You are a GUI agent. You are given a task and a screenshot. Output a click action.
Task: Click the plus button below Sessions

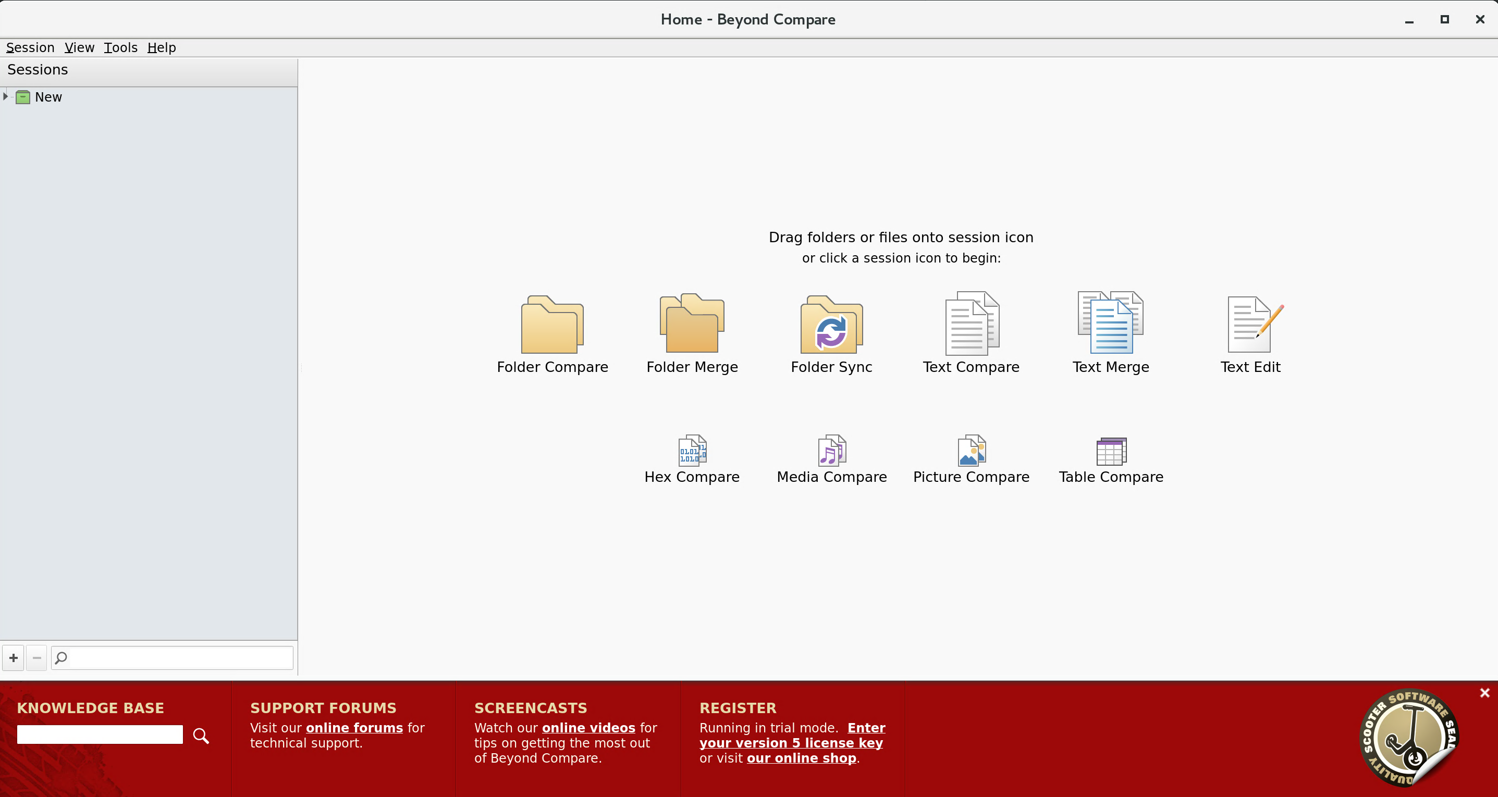(x=14, y=658)
